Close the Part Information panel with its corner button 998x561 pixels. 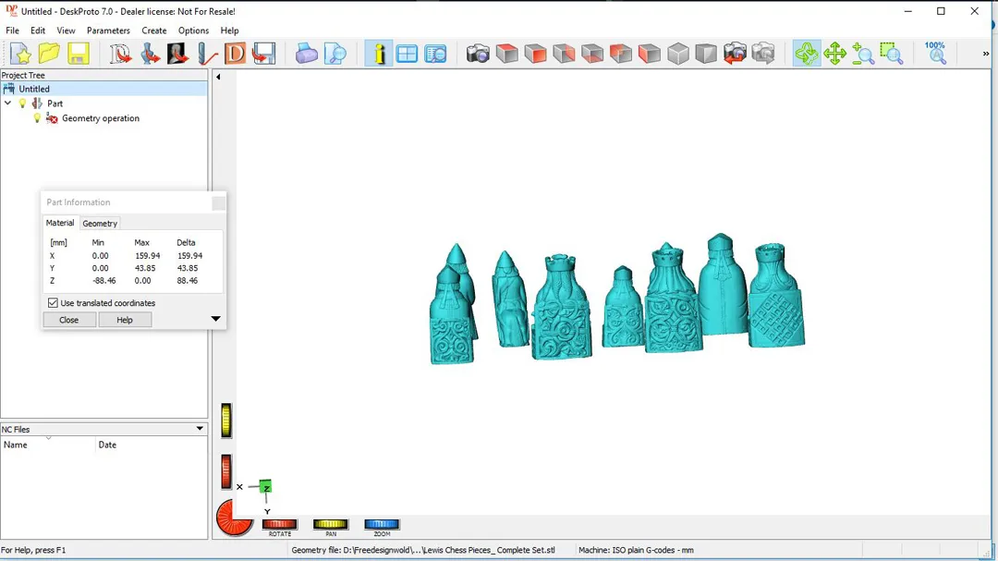click(x=218, y=203)
